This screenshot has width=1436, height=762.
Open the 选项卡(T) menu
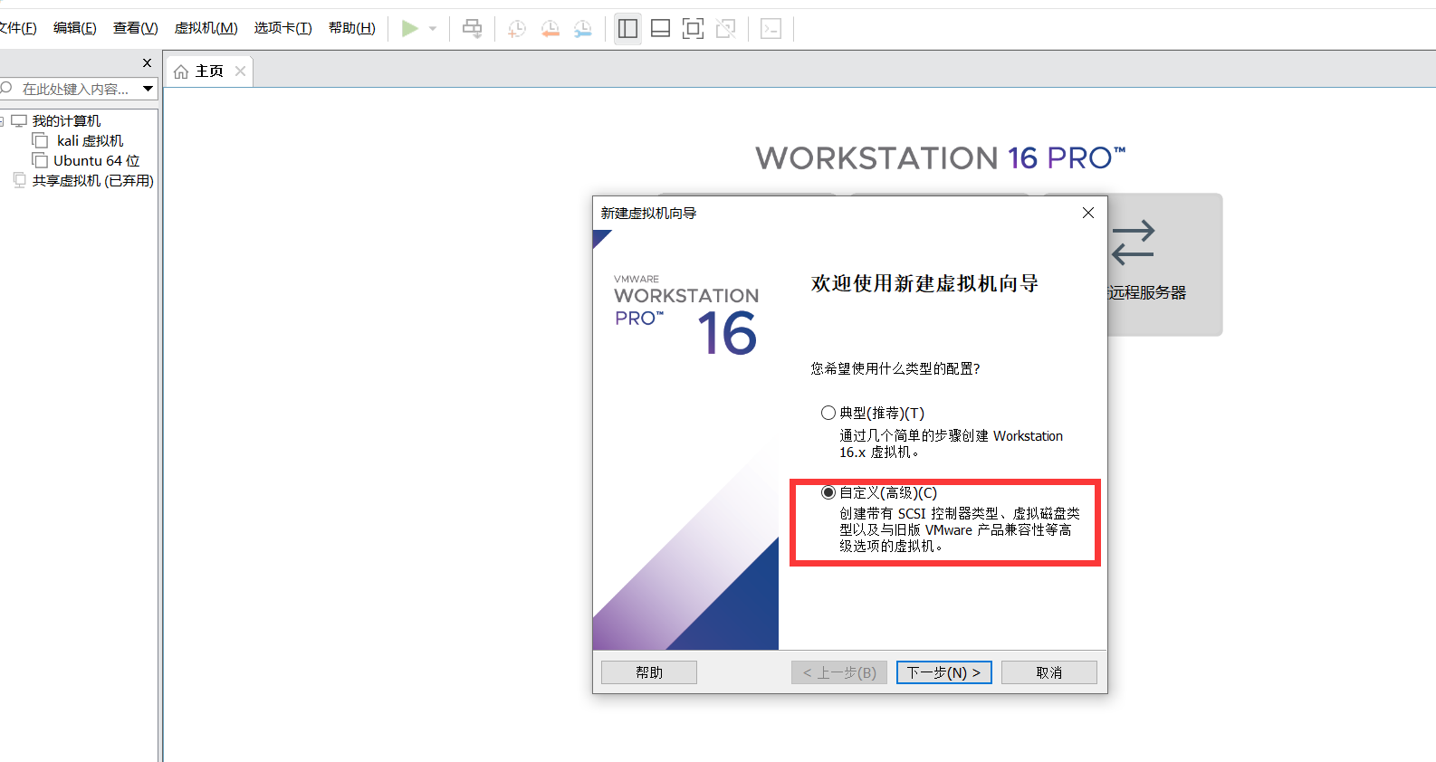[x=282, y=28]
